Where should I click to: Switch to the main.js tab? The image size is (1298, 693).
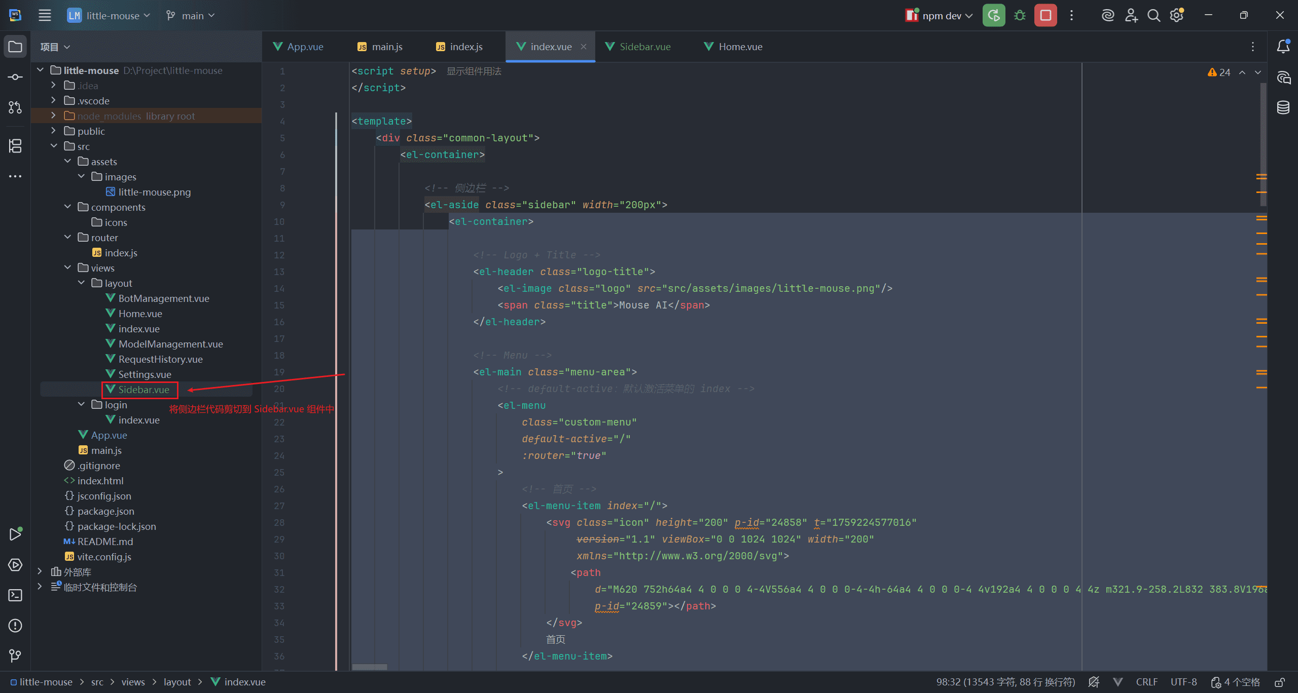[x=380, y=47]
